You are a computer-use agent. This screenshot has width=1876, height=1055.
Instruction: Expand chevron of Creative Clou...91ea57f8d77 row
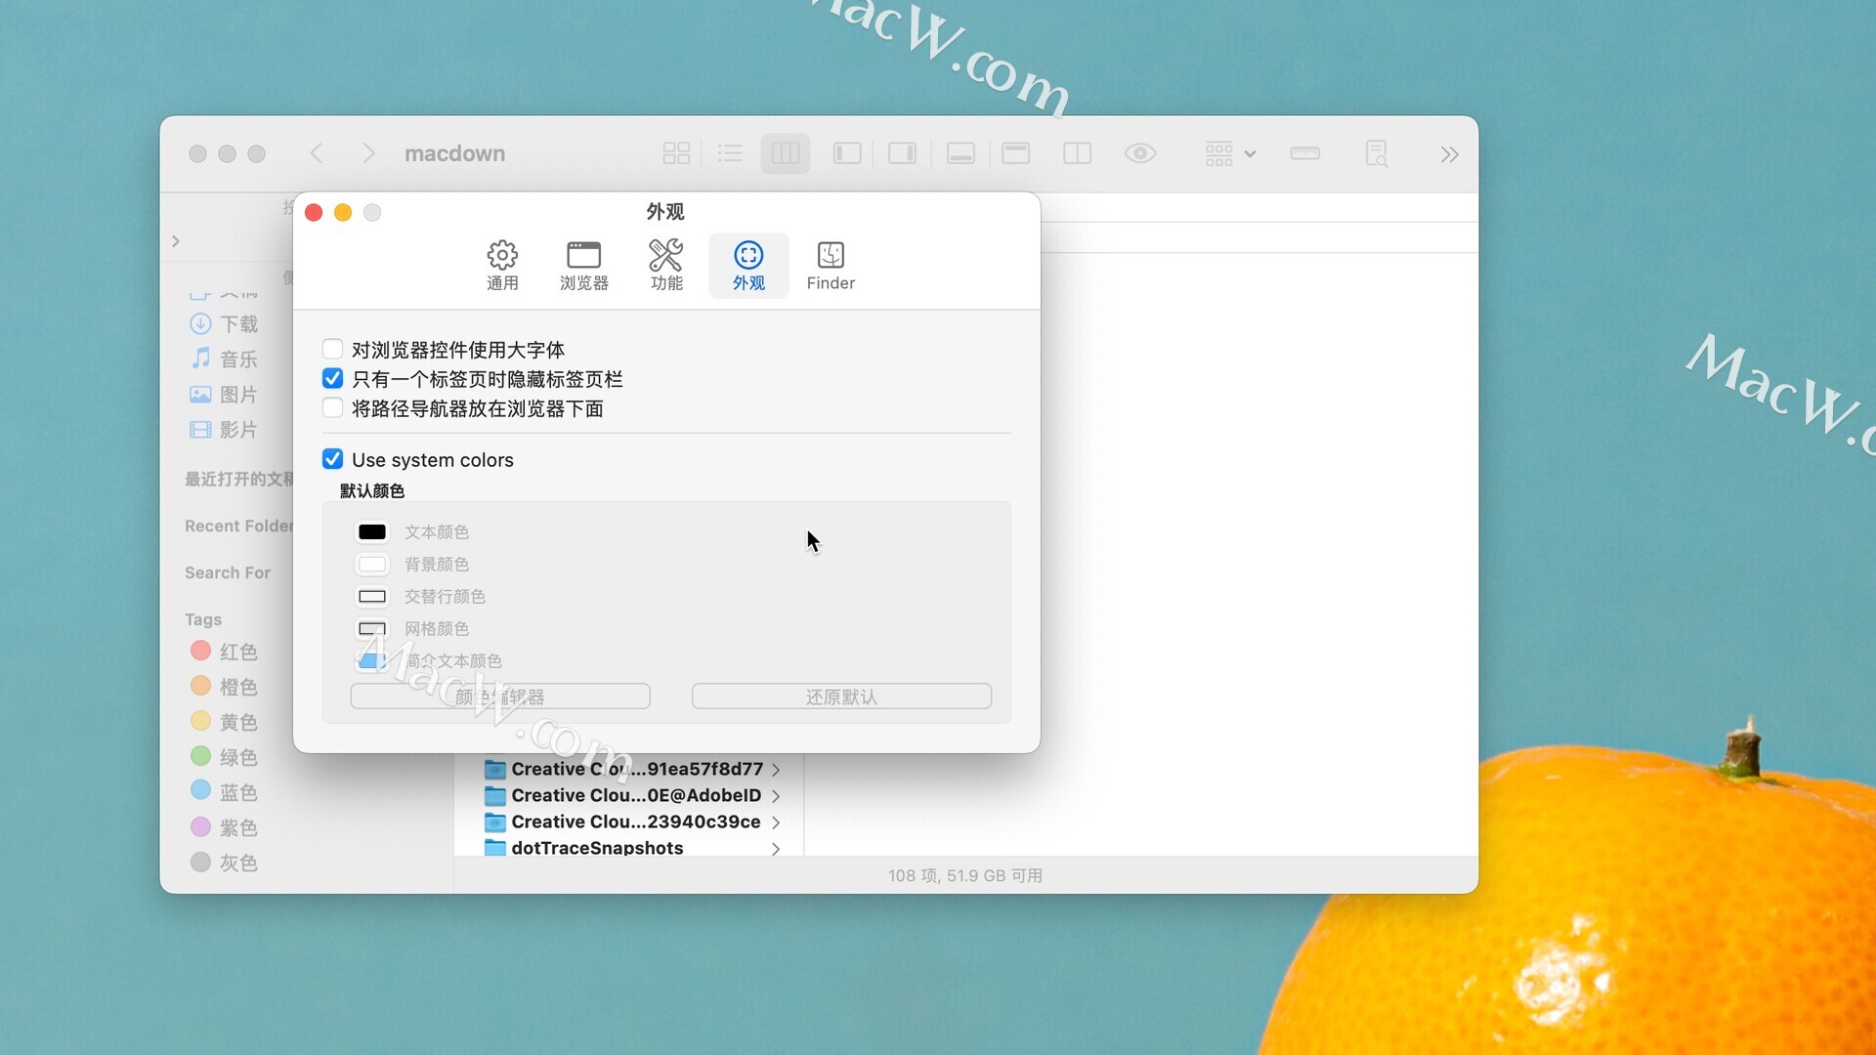(x=776, y=770)
